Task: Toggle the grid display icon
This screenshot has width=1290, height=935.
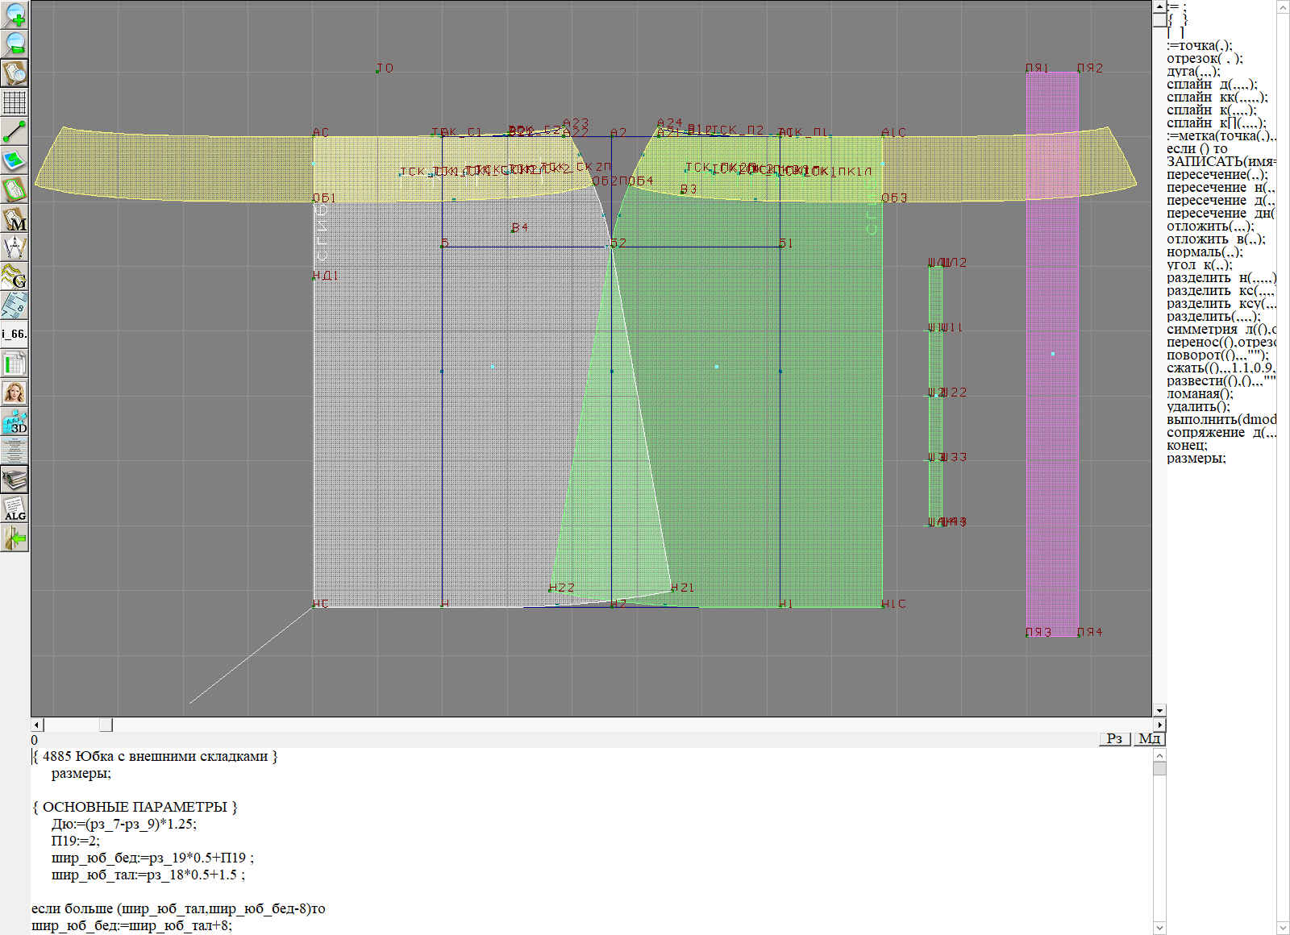Action: 15,102
